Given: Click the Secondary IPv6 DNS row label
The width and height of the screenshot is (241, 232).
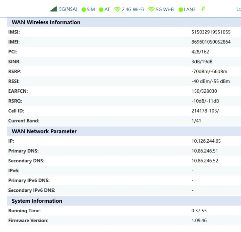Looking at the screenshot, I should tap(32, 190).
